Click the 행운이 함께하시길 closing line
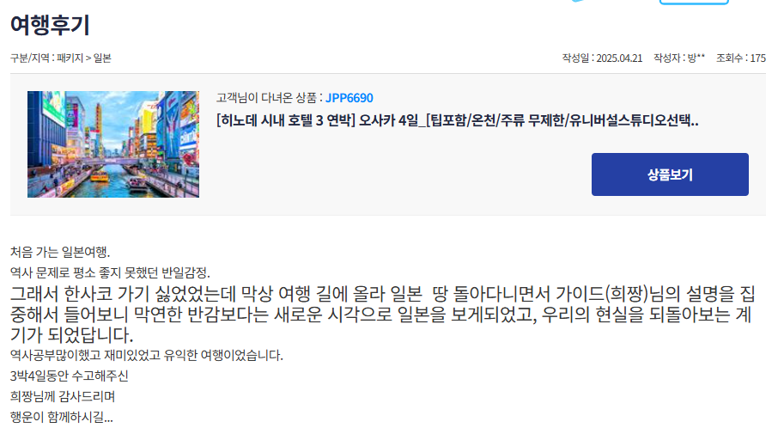 coord(62,417)
